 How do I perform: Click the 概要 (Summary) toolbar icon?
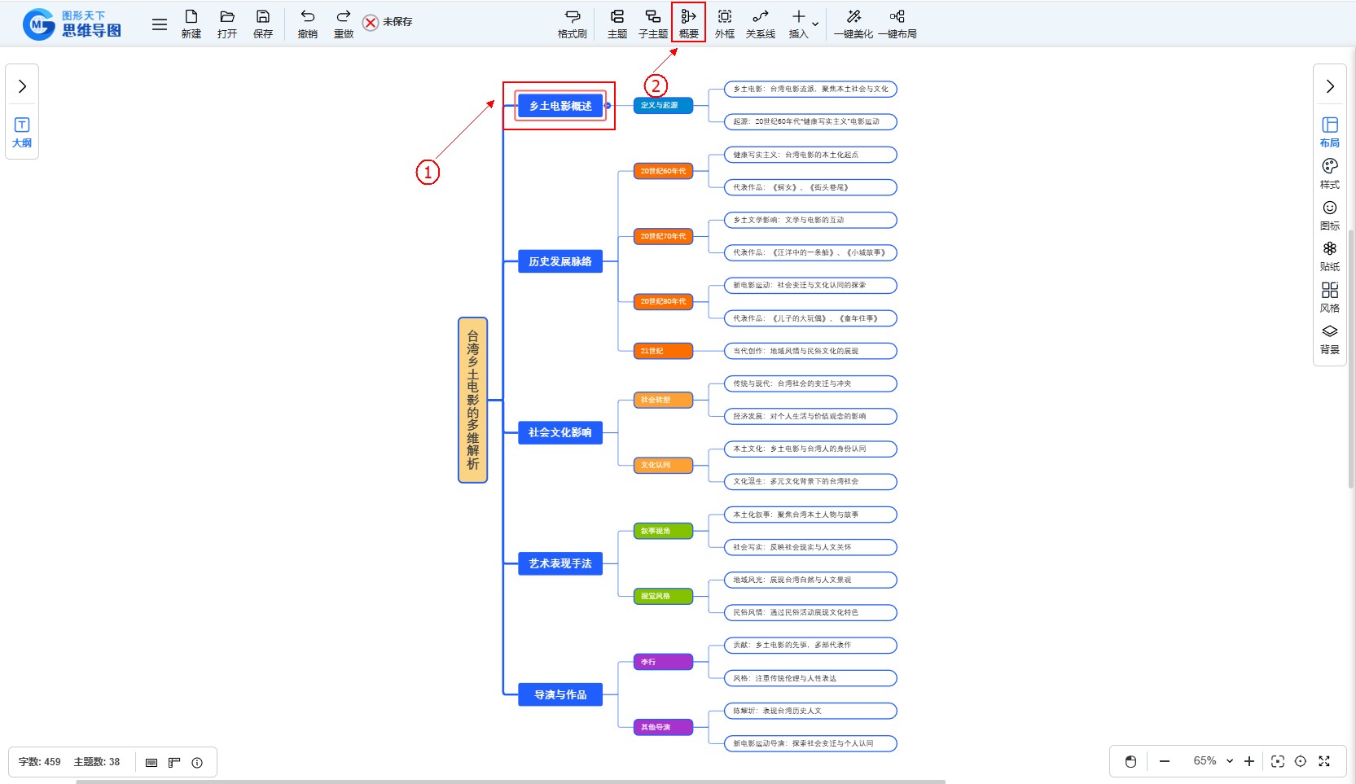[x=688, y=23]
